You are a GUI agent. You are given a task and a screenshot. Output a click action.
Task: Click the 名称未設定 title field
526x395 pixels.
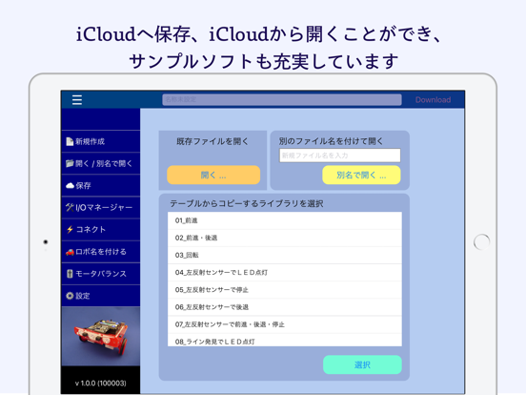click(x=282, y=99)
